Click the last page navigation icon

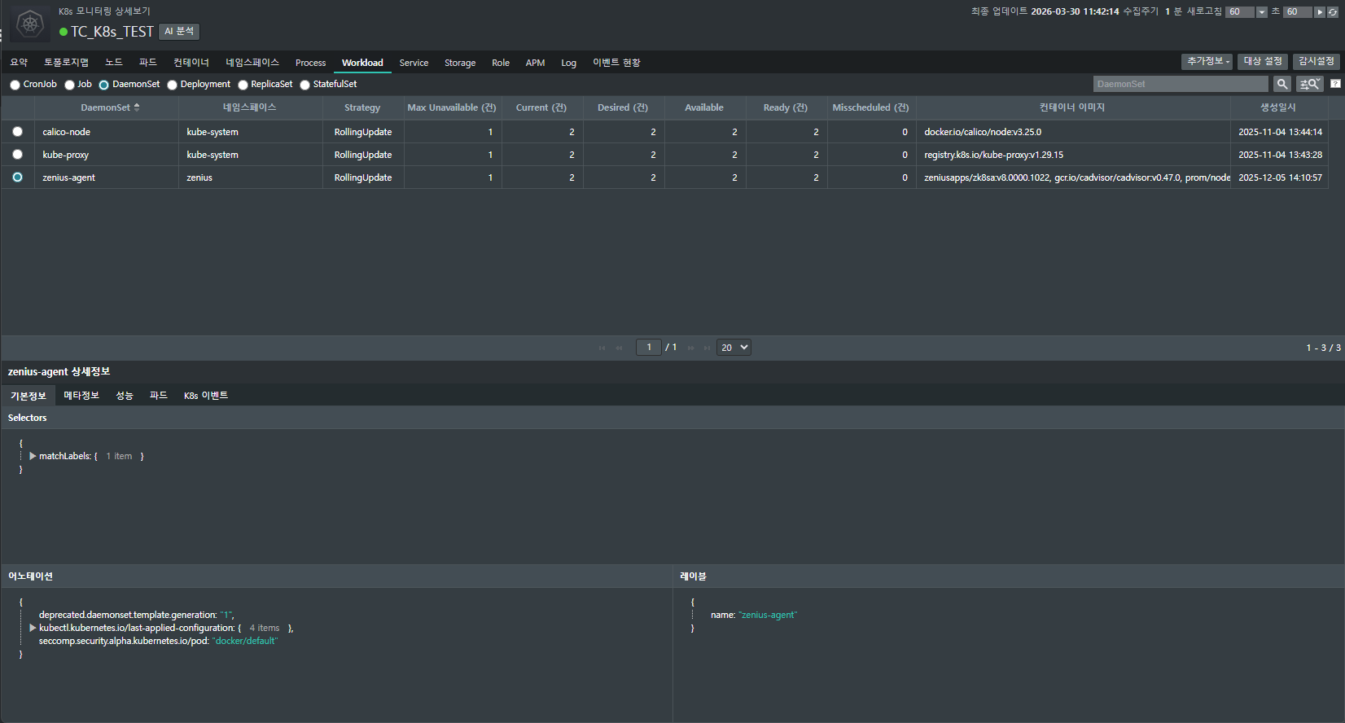point(707,348)
